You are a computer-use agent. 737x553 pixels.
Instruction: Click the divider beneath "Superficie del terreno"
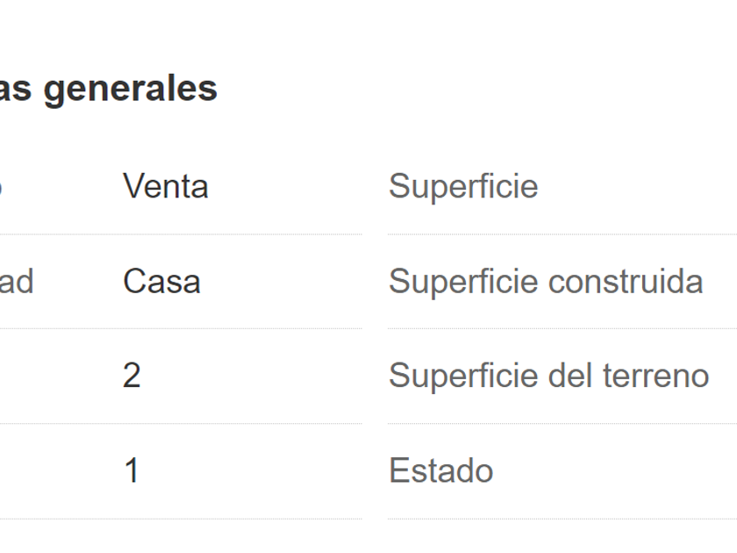[x=562, y=424]
